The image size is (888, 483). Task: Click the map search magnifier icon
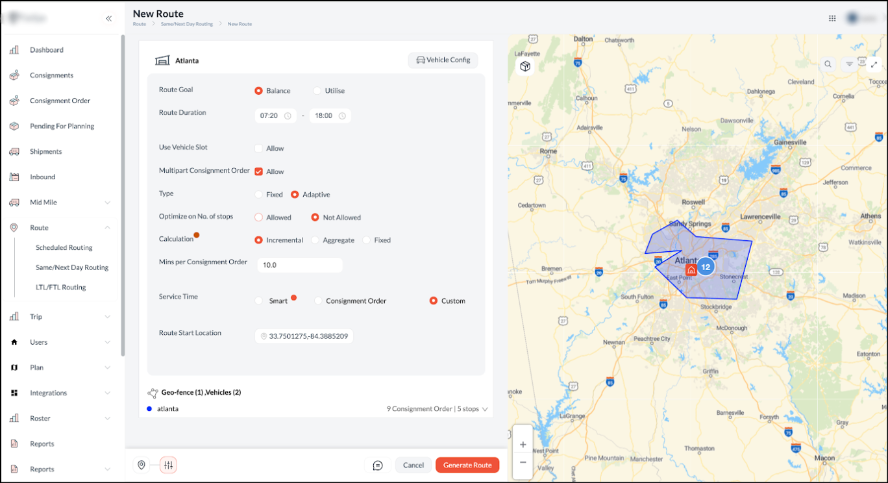point(828,64)
